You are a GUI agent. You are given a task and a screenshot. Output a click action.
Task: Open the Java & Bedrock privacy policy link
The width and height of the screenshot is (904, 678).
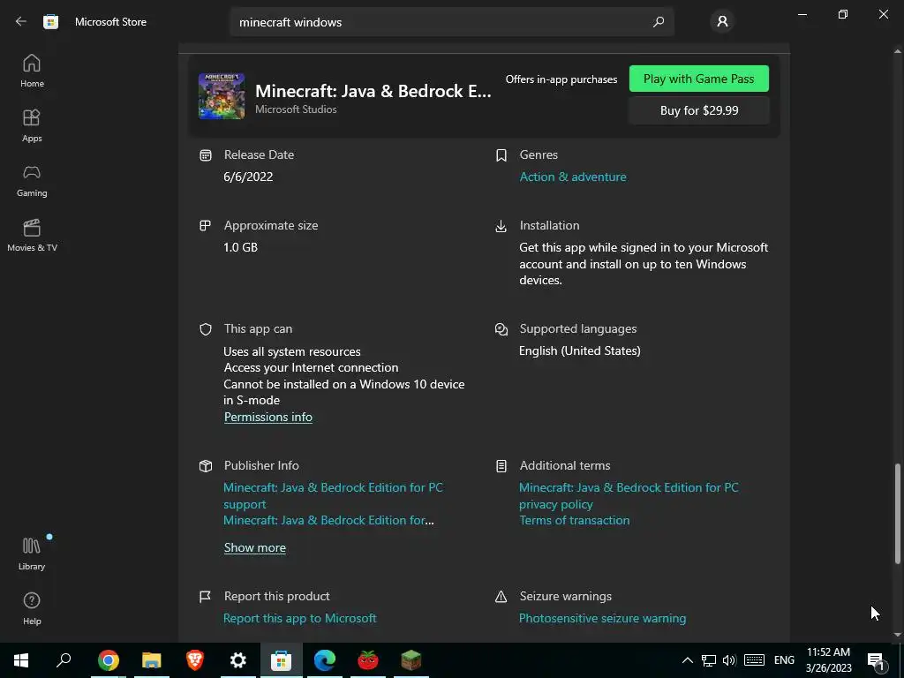coord(629,495)
